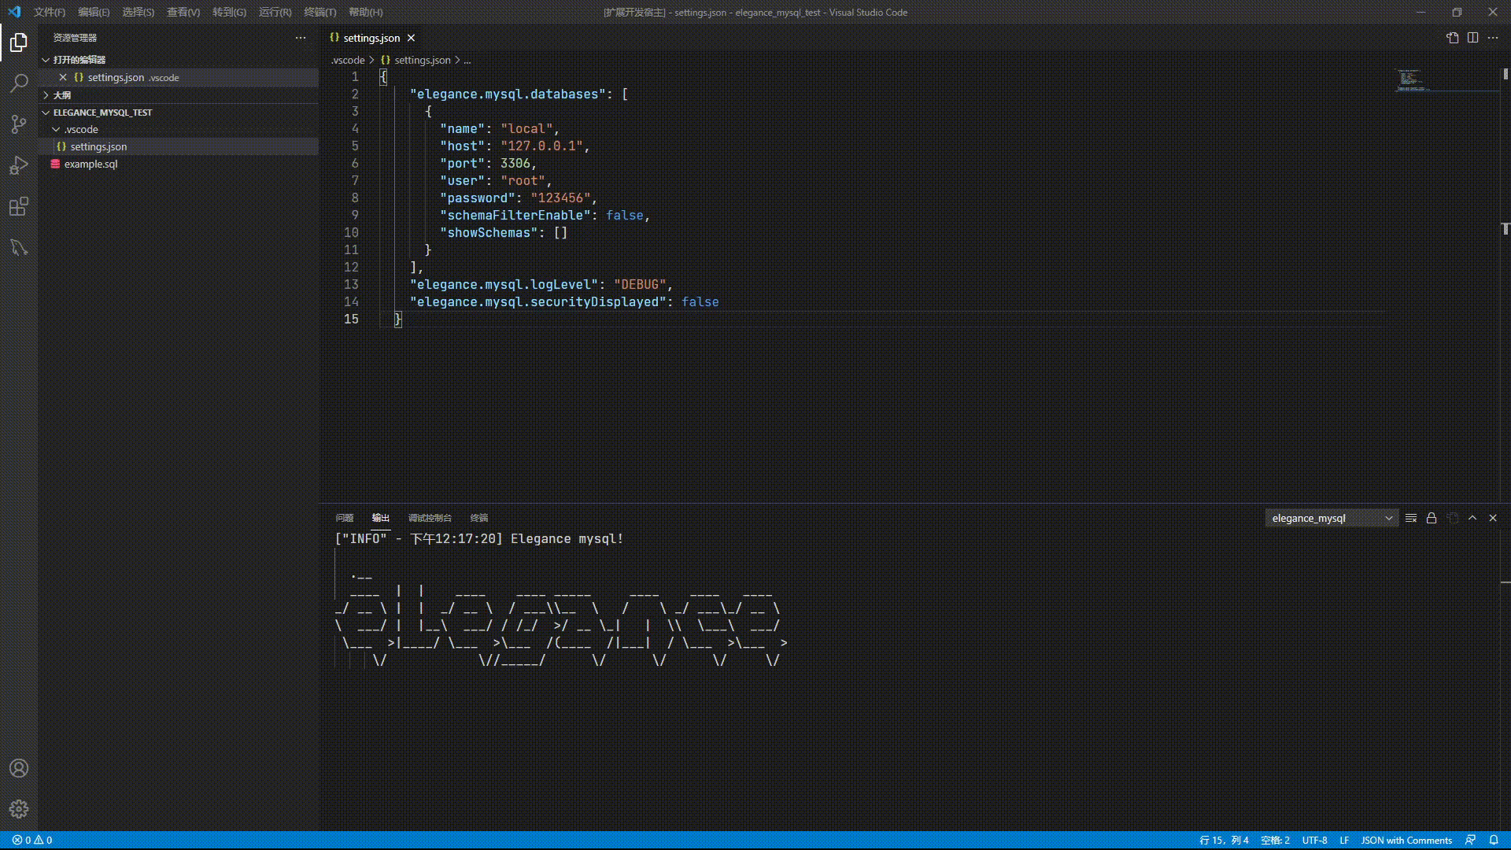
Task: Open the Accounts icon in activity bar
Action: pos(19,768)
